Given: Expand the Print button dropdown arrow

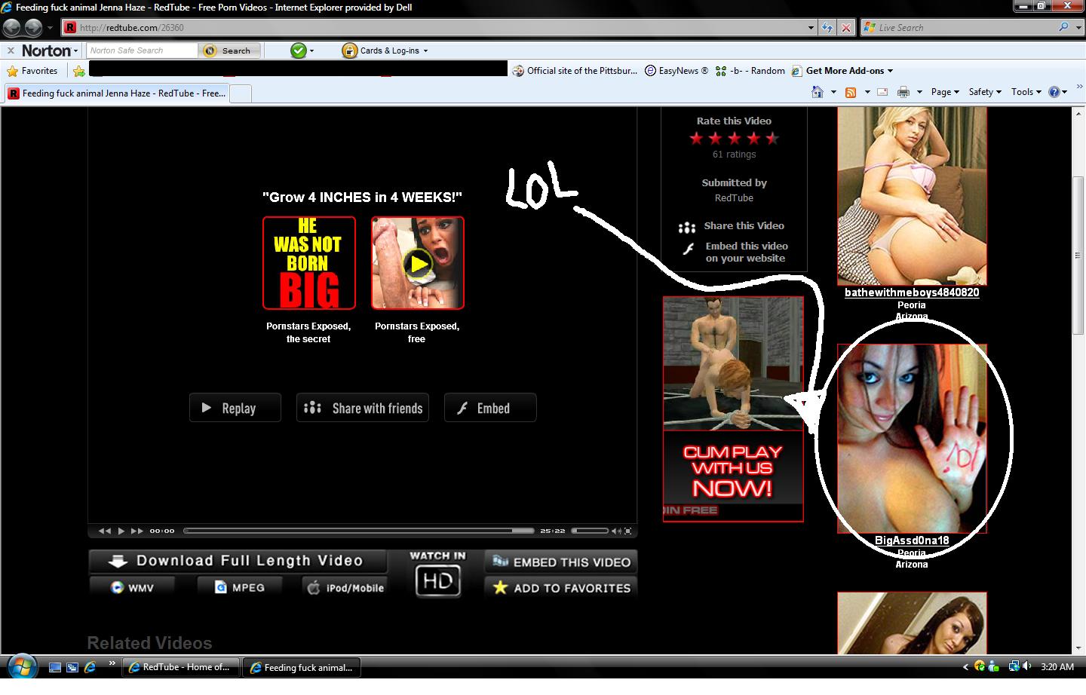Looking at the screenshot, I should tap(919, 92).
